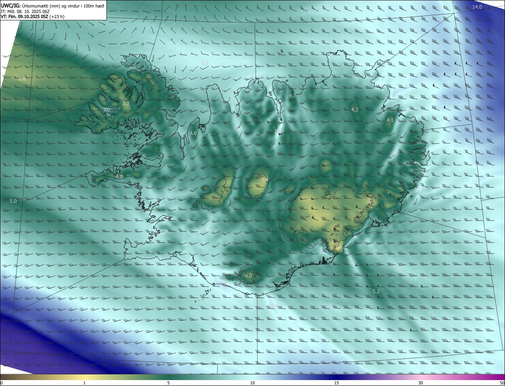505x386 pixels.
Task: Click the 2.8 value label on the map
Action: pos(22,79)
